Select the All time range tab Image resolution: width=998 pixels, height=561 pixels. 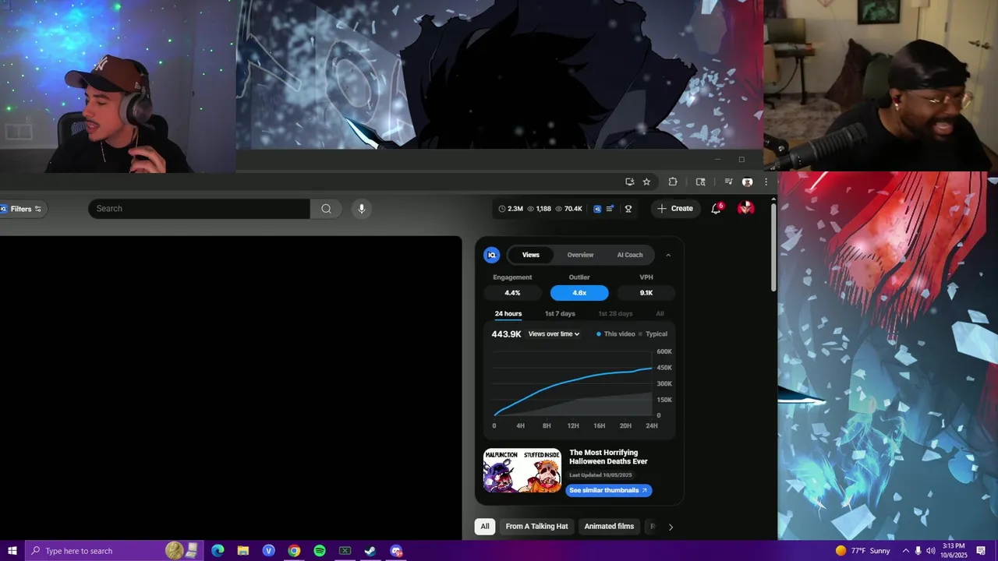pos(660,314)
